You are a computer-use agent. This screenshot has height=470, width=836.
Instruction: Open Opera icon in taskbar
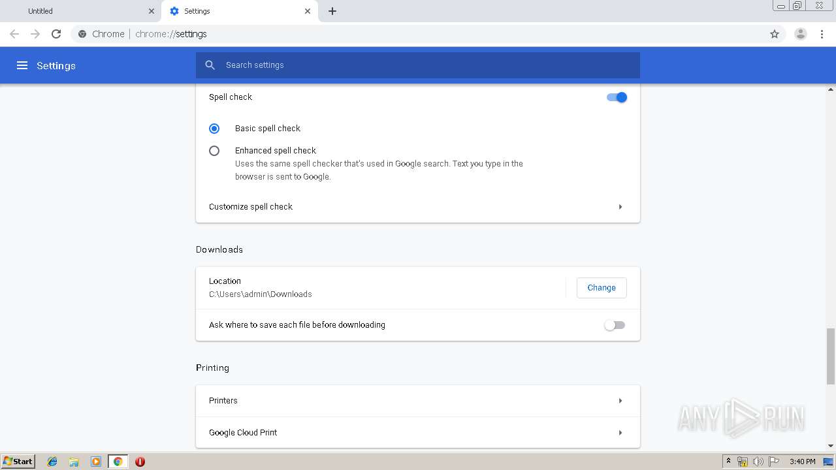pyautogui.click(x=140, y=462)
